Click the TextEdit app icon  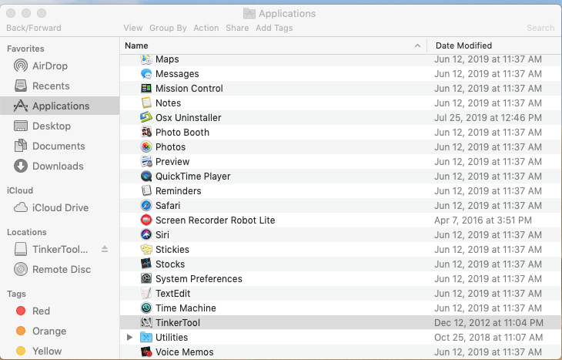[x=146, y=294]
